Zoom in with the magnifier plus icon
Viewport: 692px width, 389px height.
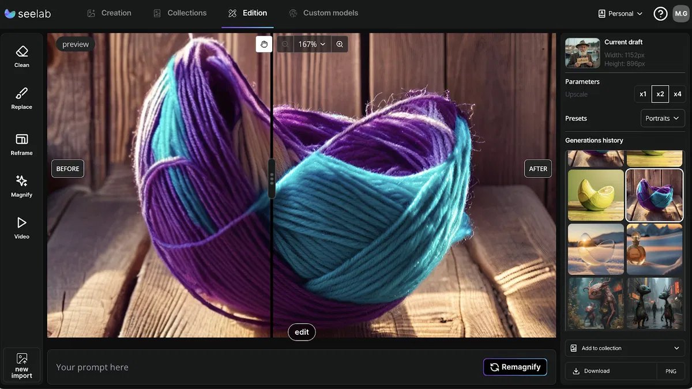coord(340,44)
